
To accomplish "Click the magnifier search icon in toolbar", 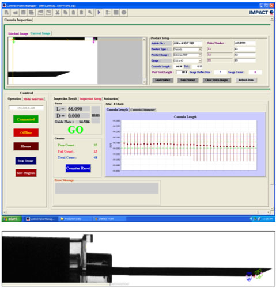I will [x=90, y=13].
